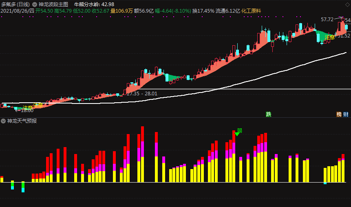Image resolution: width=351 pixels, height=207 pixels.
Task: Click the turnover rate 换17.45%
Action: tap(203, 11)
